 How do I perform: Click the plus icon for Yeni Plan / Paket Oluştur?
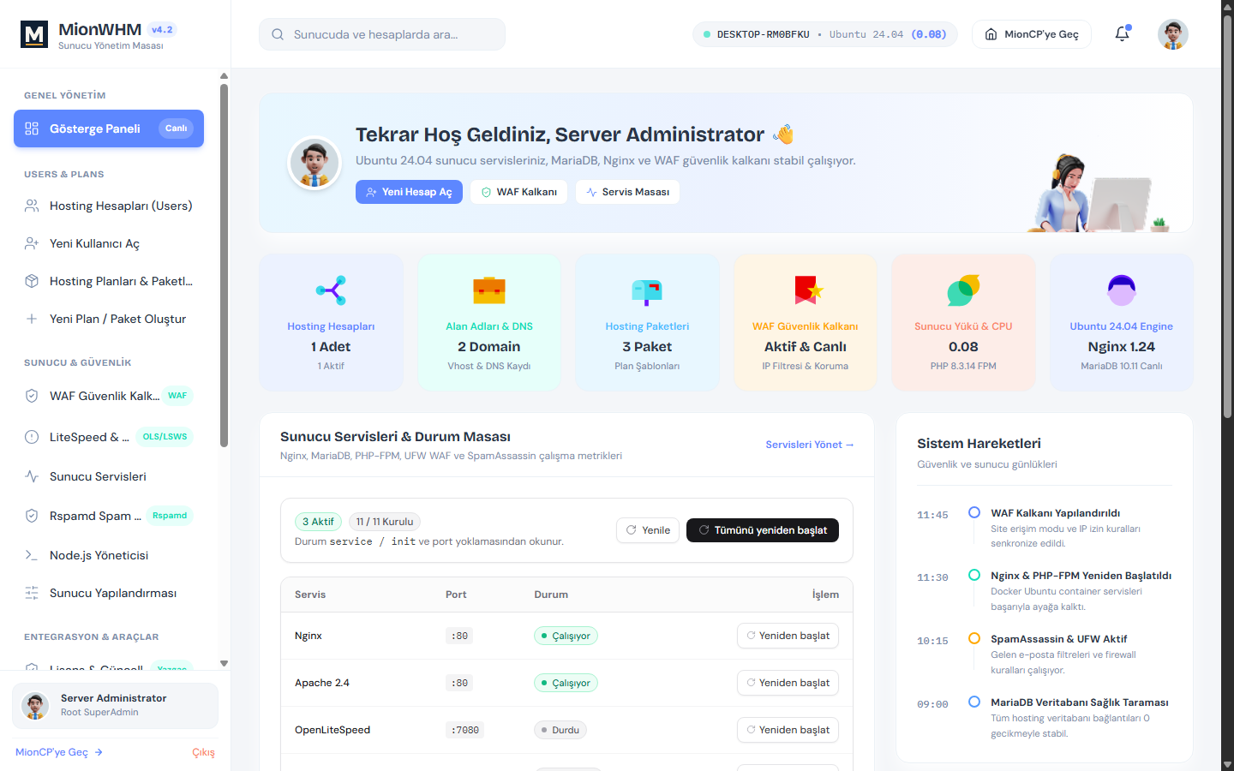(32, 319)
